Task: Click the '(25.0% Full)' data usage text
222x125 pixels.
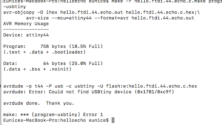Action: point(86,64)
